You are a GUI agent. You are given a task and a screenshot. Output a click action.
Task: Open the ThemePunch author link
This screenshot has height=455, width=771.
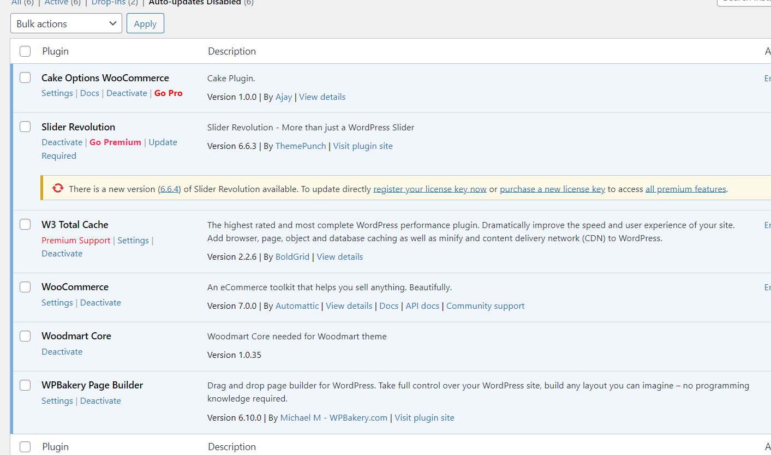point(301,146)
